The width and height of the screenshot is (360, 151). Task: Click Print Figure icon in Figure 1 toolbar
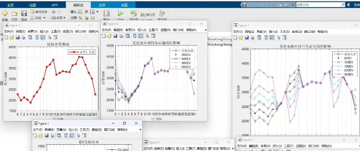tap(52, 135)
